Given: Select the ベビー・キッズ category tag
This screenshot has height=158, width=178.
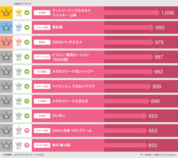Looking at the screenshot, I should (42, 57).
